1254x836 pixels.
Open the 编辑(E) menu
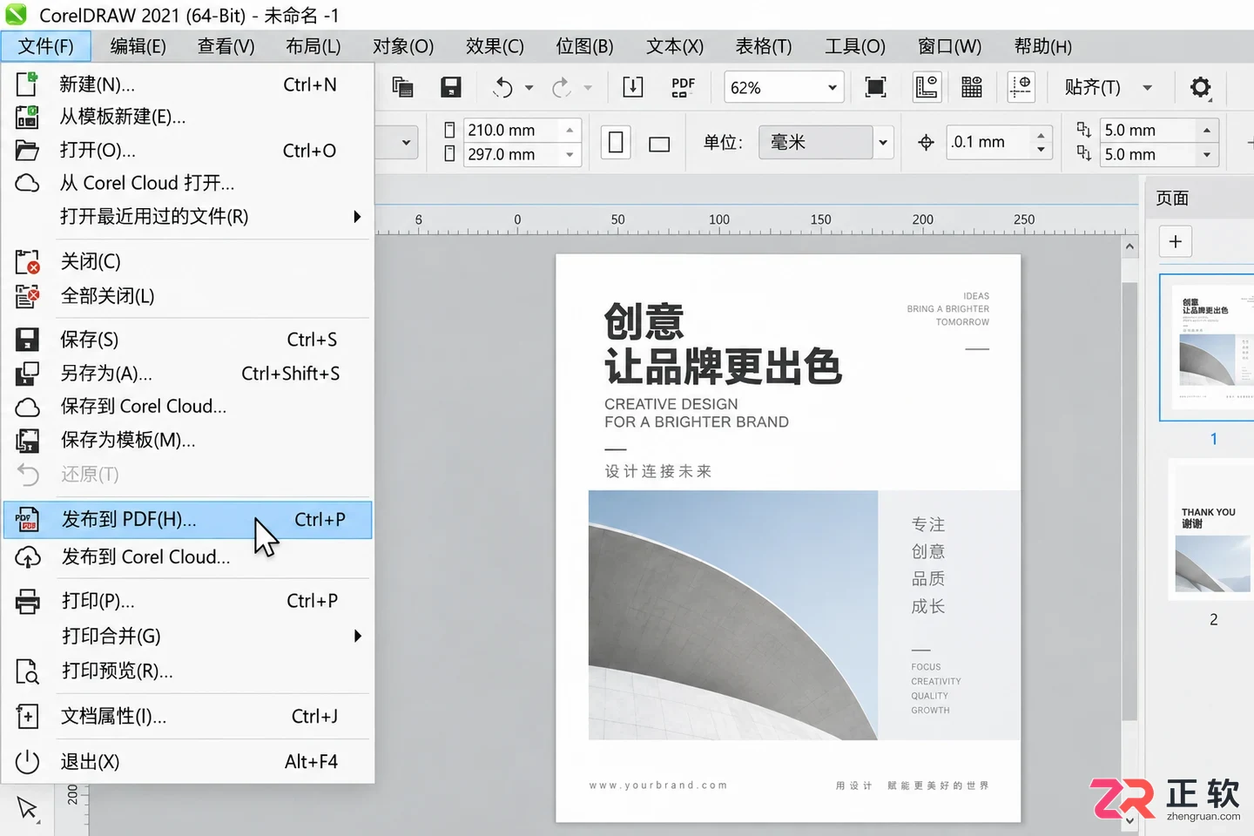(138, 46)
